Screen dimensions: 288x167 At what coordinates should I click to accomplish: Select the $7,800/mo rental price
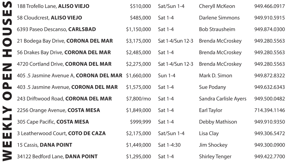pyautogui.click(x=139, y=99)
